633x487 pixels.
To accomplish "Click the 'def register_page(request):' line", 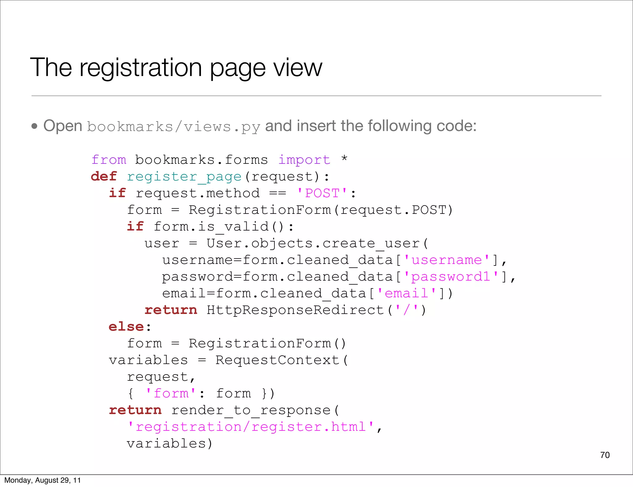I will [210, 177].
